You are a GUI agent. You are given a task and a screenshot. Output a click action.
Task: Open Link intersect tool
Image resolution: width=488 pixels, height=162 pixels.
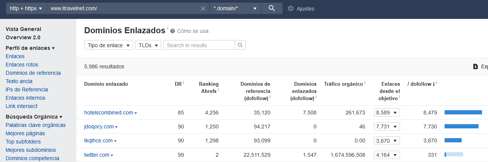22,106
